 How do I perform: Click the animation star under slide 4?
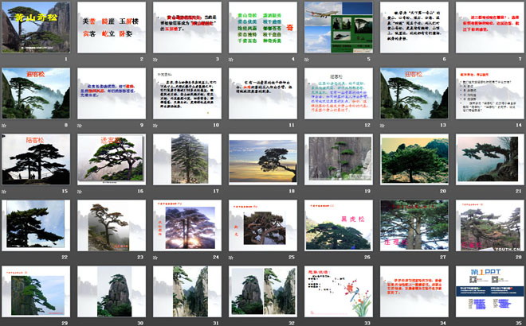tap(231, 59)
